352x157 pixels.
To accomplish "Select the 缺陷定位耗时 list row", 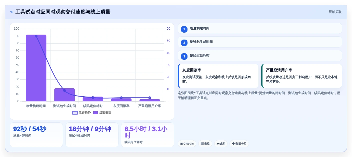I will (x=260, y=56).
